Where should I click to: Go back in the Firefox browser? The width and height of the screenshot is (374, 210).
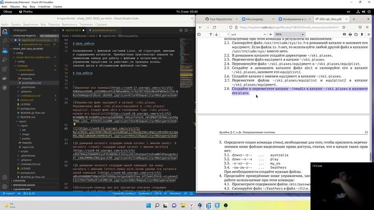pos(200,27)
